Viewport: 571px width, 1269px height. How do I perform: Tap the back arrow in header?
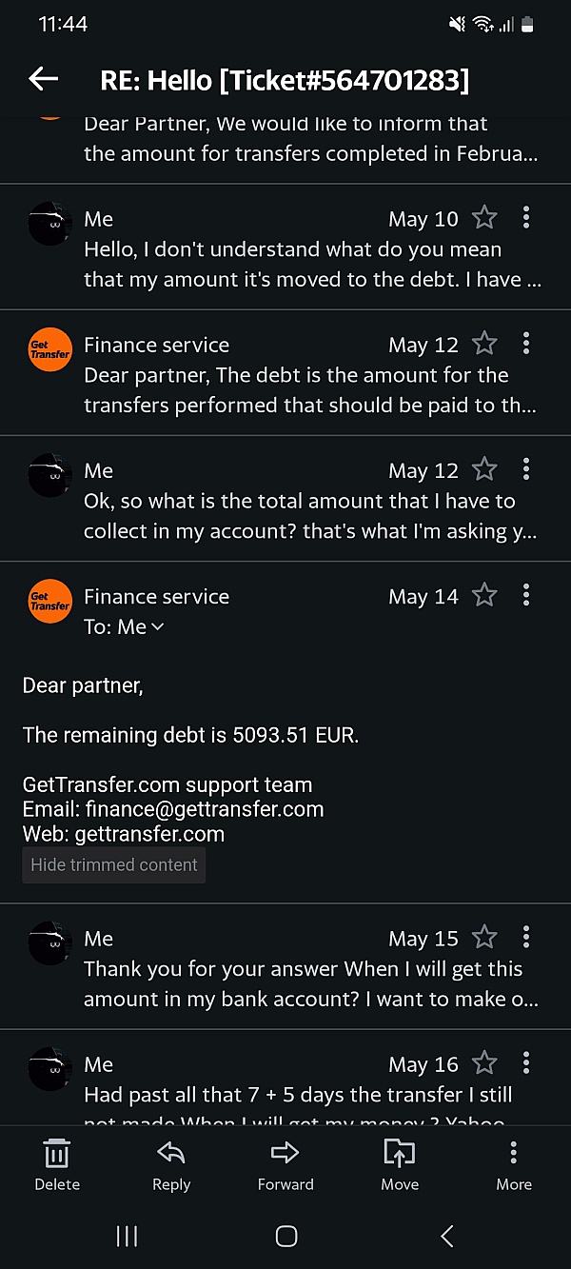tap(44, 80)
